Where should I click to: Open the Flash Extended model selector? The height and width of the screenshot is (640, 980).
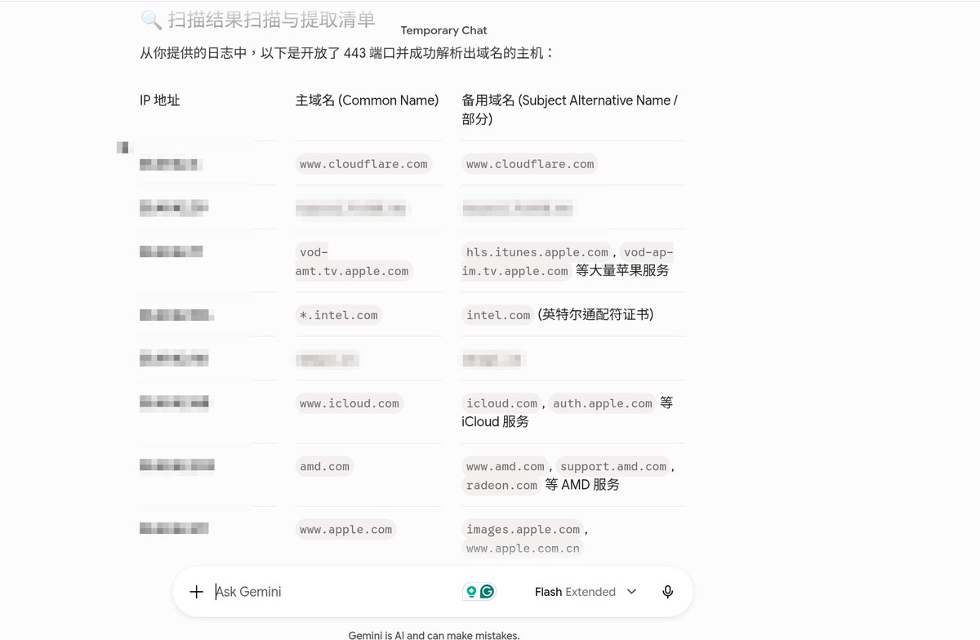586,592
